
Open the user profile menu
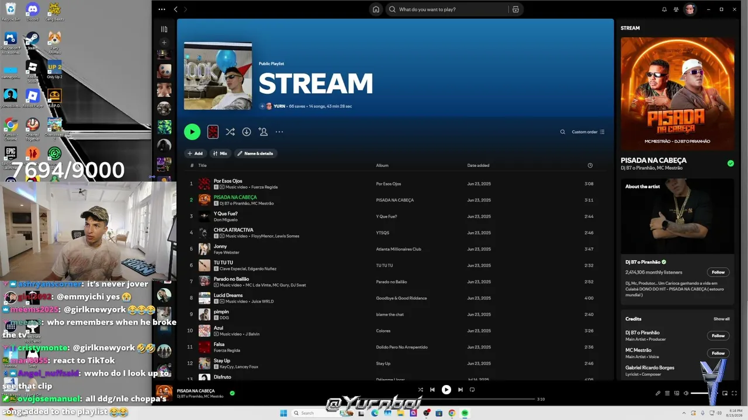click(690, 9)
